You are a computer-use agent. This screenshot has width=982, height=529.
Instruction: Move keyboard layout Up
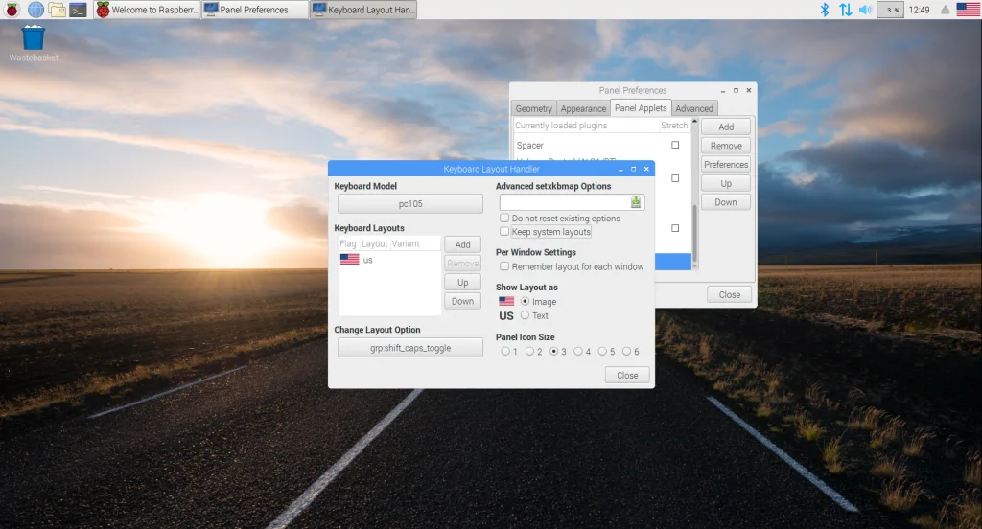(463, 283)
